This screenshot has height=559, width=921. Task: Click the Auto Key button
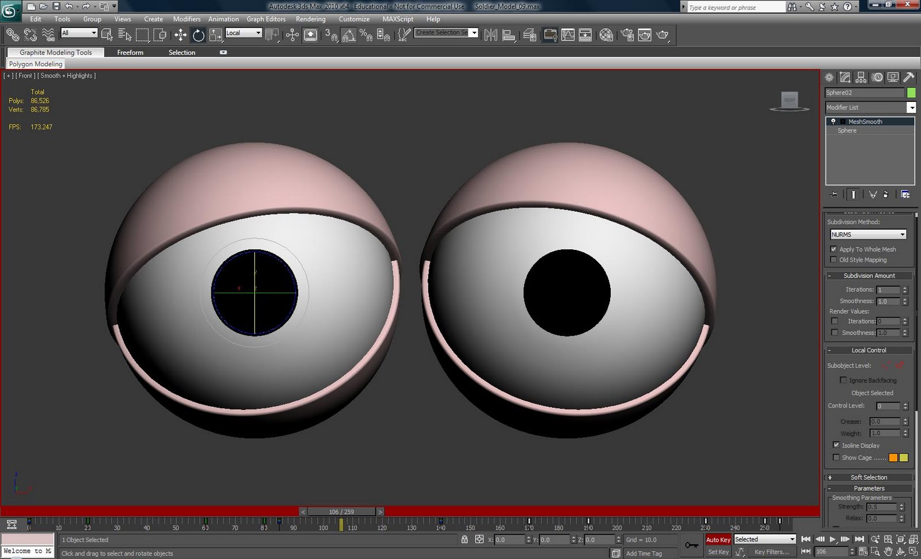718,539
